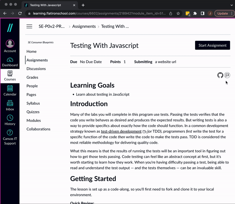Viewport: 235px width, 204px height.
Task: Click the flag issue icon
Action: [x=227, y=75]
